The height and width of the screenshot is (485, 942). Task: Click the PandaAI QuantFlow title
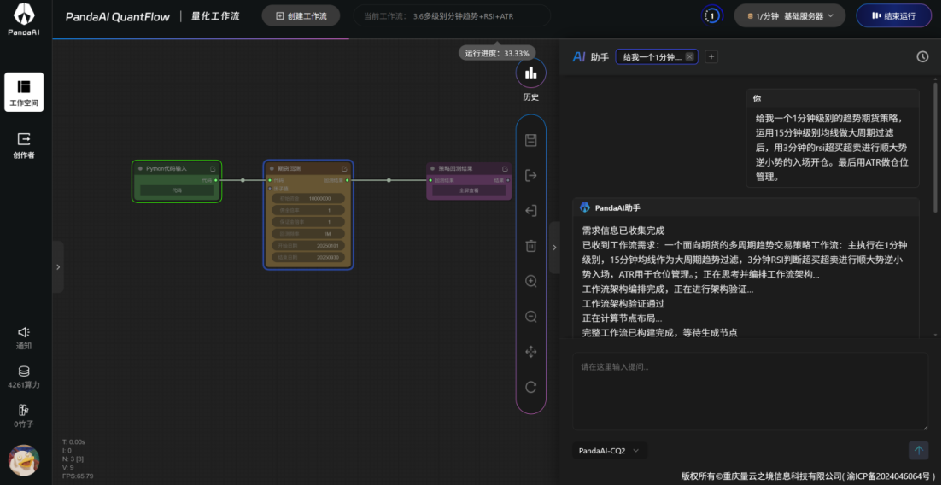tap(118, 16)
